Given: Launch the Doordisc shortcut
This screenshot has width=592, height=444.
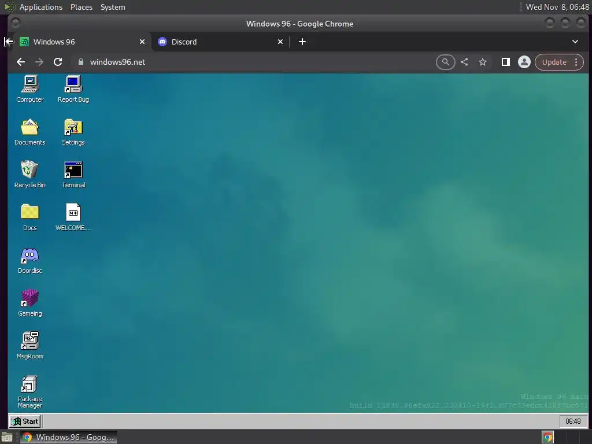Looking at the screenshot, I should (x=30, y=261).
